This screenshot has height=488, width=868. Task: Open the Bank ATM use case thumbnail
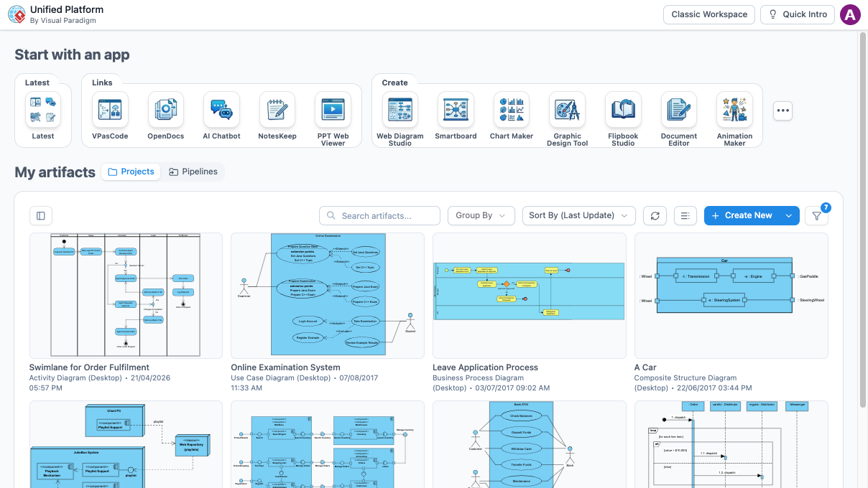coord(530,444)
